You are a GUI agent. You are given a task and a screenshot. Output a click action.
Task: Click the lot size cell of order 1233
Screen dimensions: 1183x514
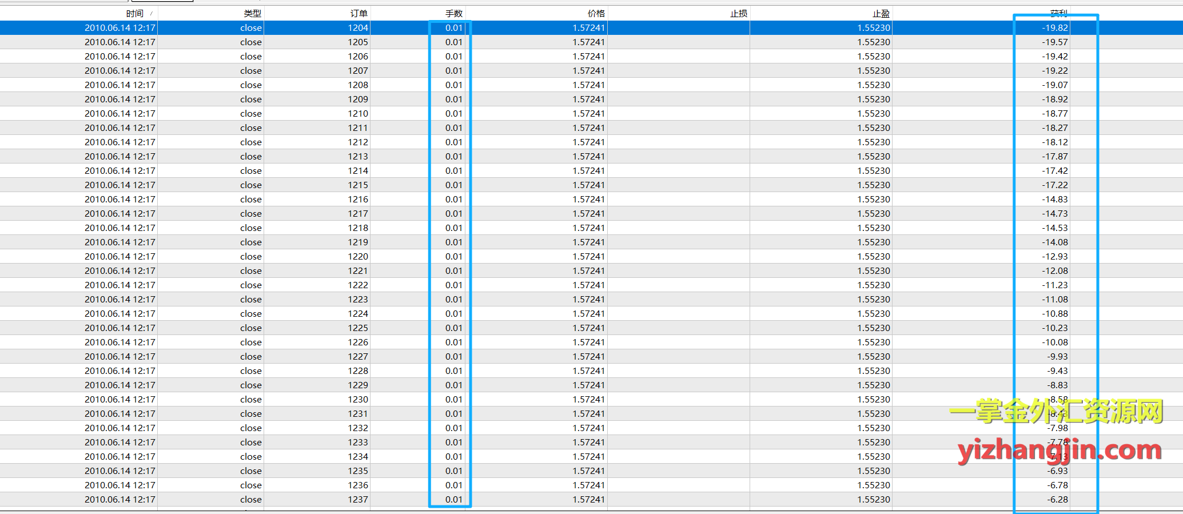453,442
